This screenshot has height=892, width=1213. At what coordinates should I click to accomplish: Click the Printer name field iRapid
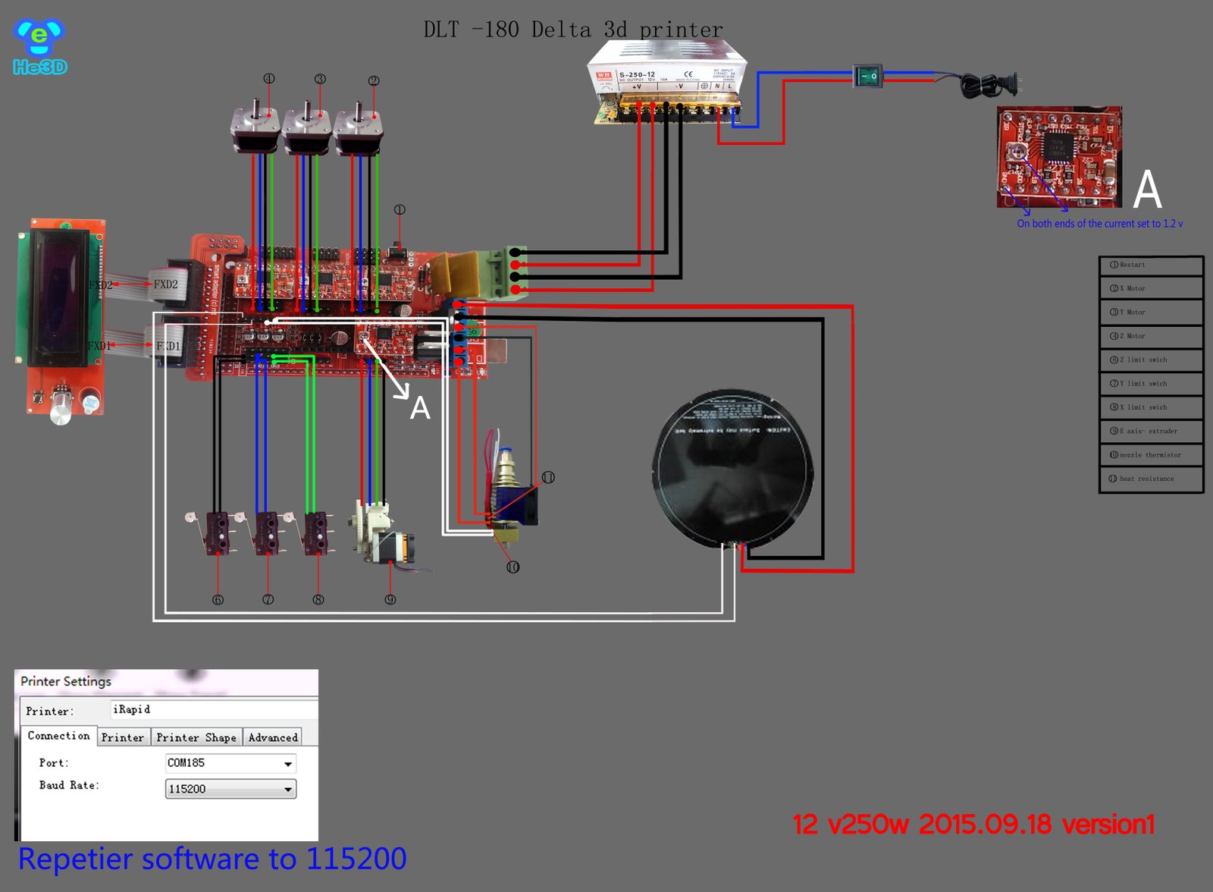coord(214,710)
